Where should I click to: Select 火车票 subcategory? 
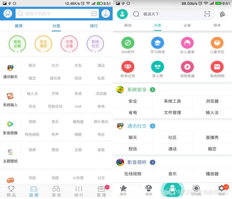(x=78, y=178)
